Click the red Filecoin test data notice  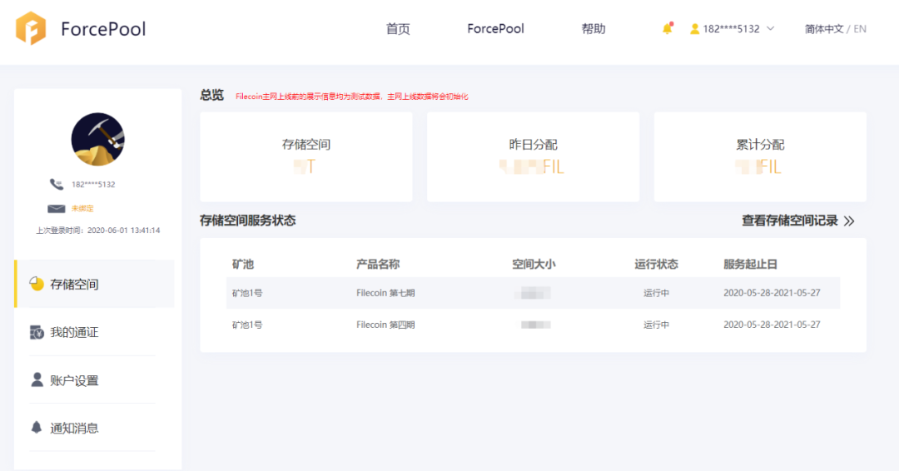351,97
